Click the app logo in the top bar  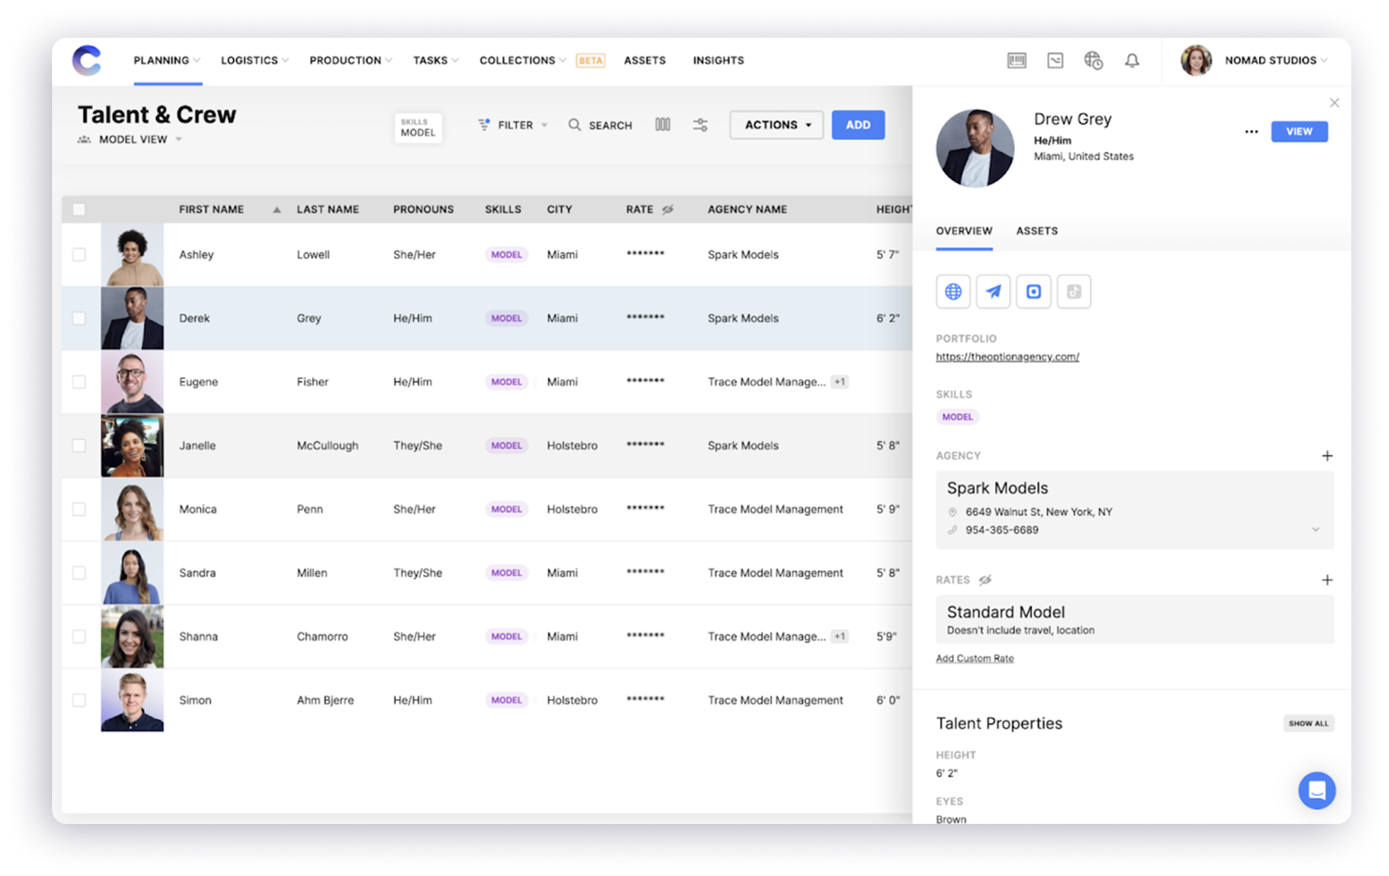(x=87, y=60)
